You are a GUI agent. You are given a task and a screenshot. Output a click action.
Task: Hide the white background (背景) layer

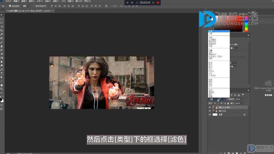[x=210, y=115]
